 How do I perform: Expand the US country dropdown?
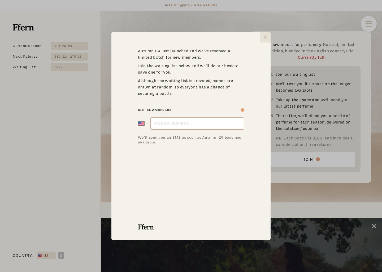(x=46, y=256)
